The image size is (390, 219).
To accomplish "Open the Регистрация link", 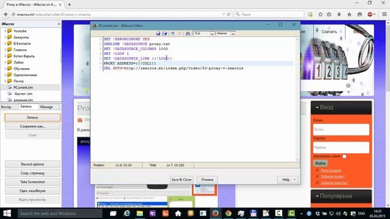I will [331, 170].
